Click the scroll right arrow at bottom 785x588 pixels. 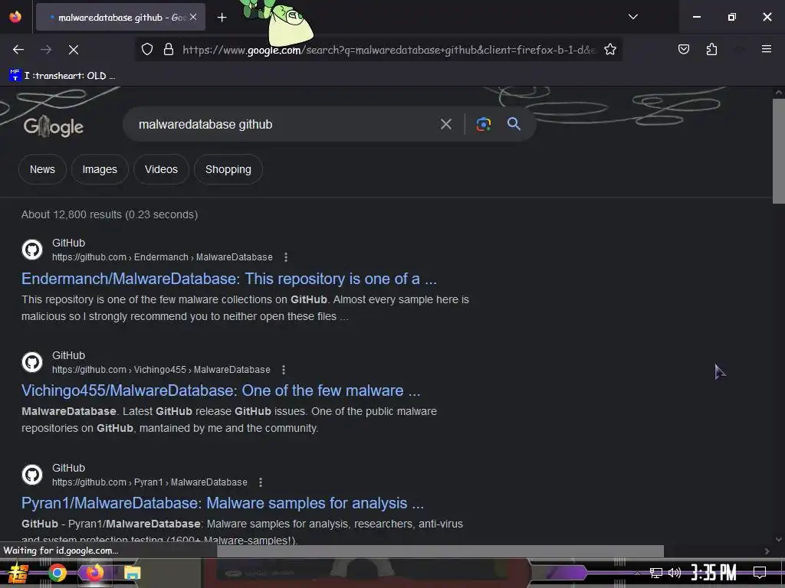tap(767, 550)
